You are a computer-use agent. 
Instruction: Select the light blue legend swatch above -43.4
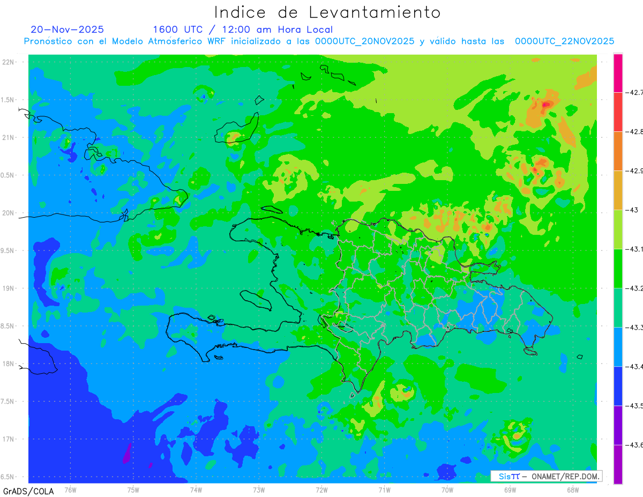tap(618, 347)
